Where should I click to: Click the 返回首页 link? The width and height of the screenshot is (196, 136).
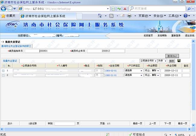148,36
